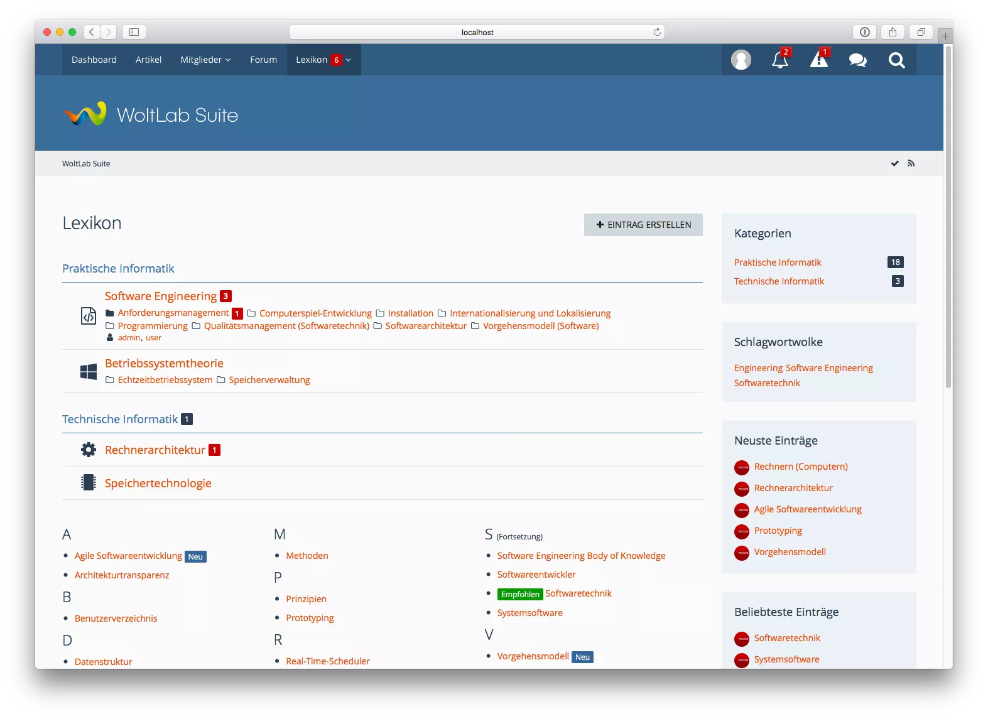The image size is (988, 719).
Task: Click the Safari address bar
Action: (x=477, y=32)
